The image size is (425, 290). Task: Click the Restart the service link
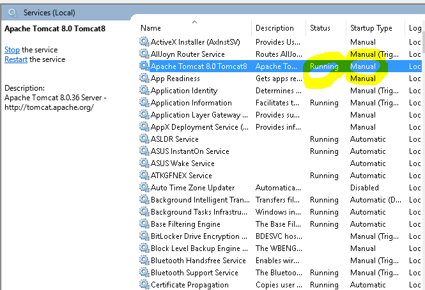pyautogui.click(x=16, y=59)
